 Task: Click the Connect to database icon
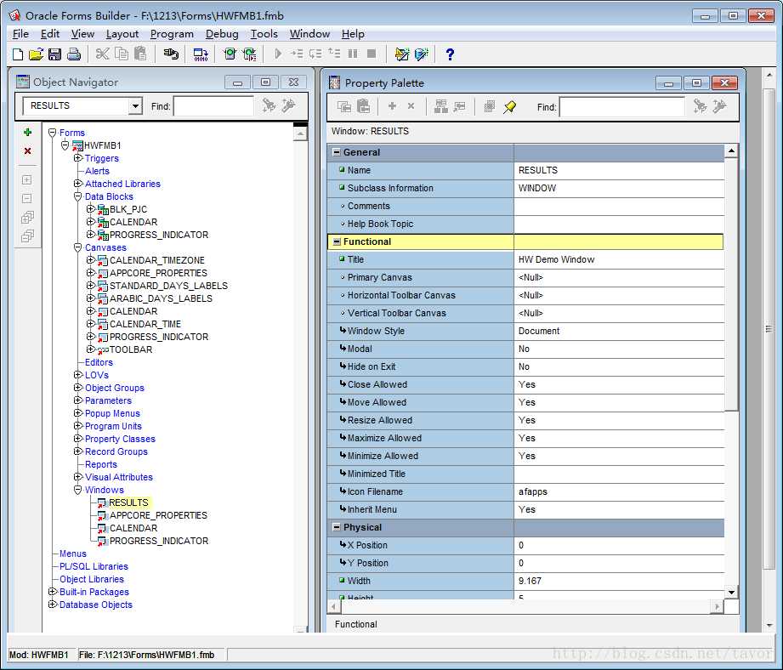(171, 54)
